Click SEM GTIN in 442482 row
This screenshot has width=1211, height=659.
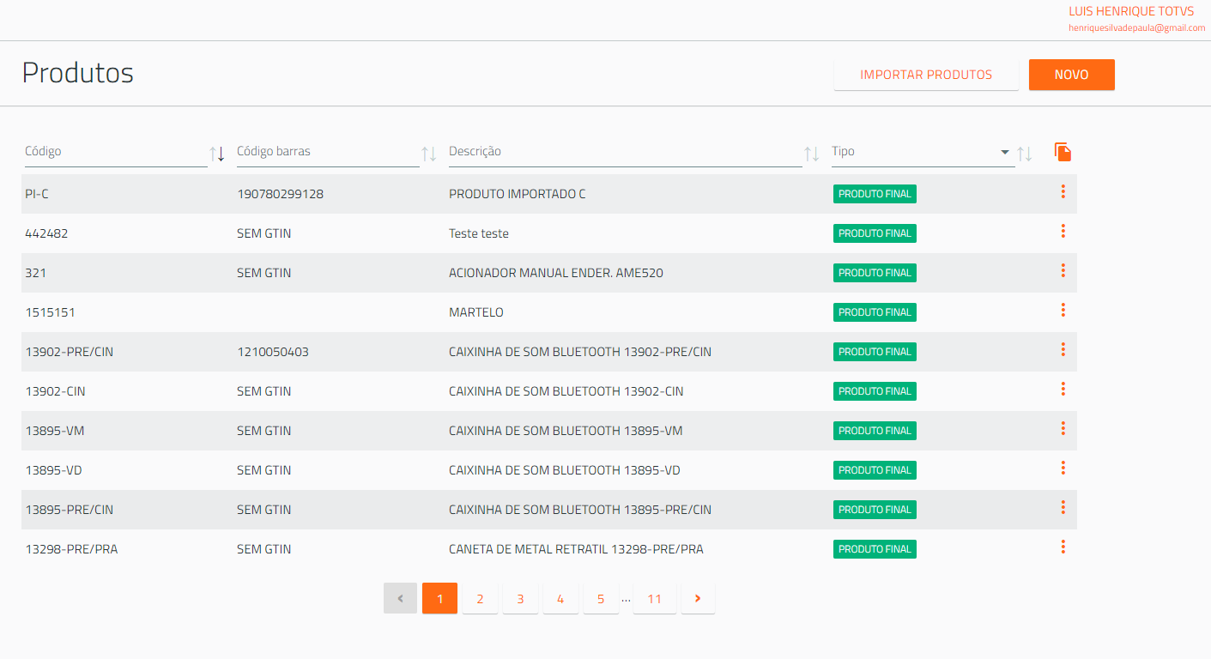264,233
